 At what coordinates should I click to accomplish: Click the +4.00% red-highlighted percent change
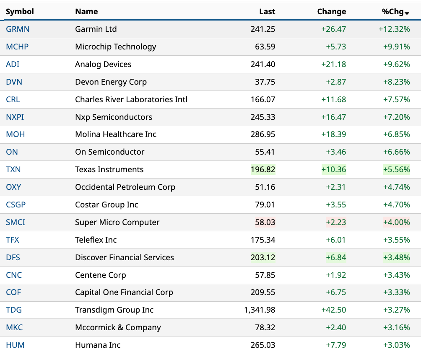[397, 222]
